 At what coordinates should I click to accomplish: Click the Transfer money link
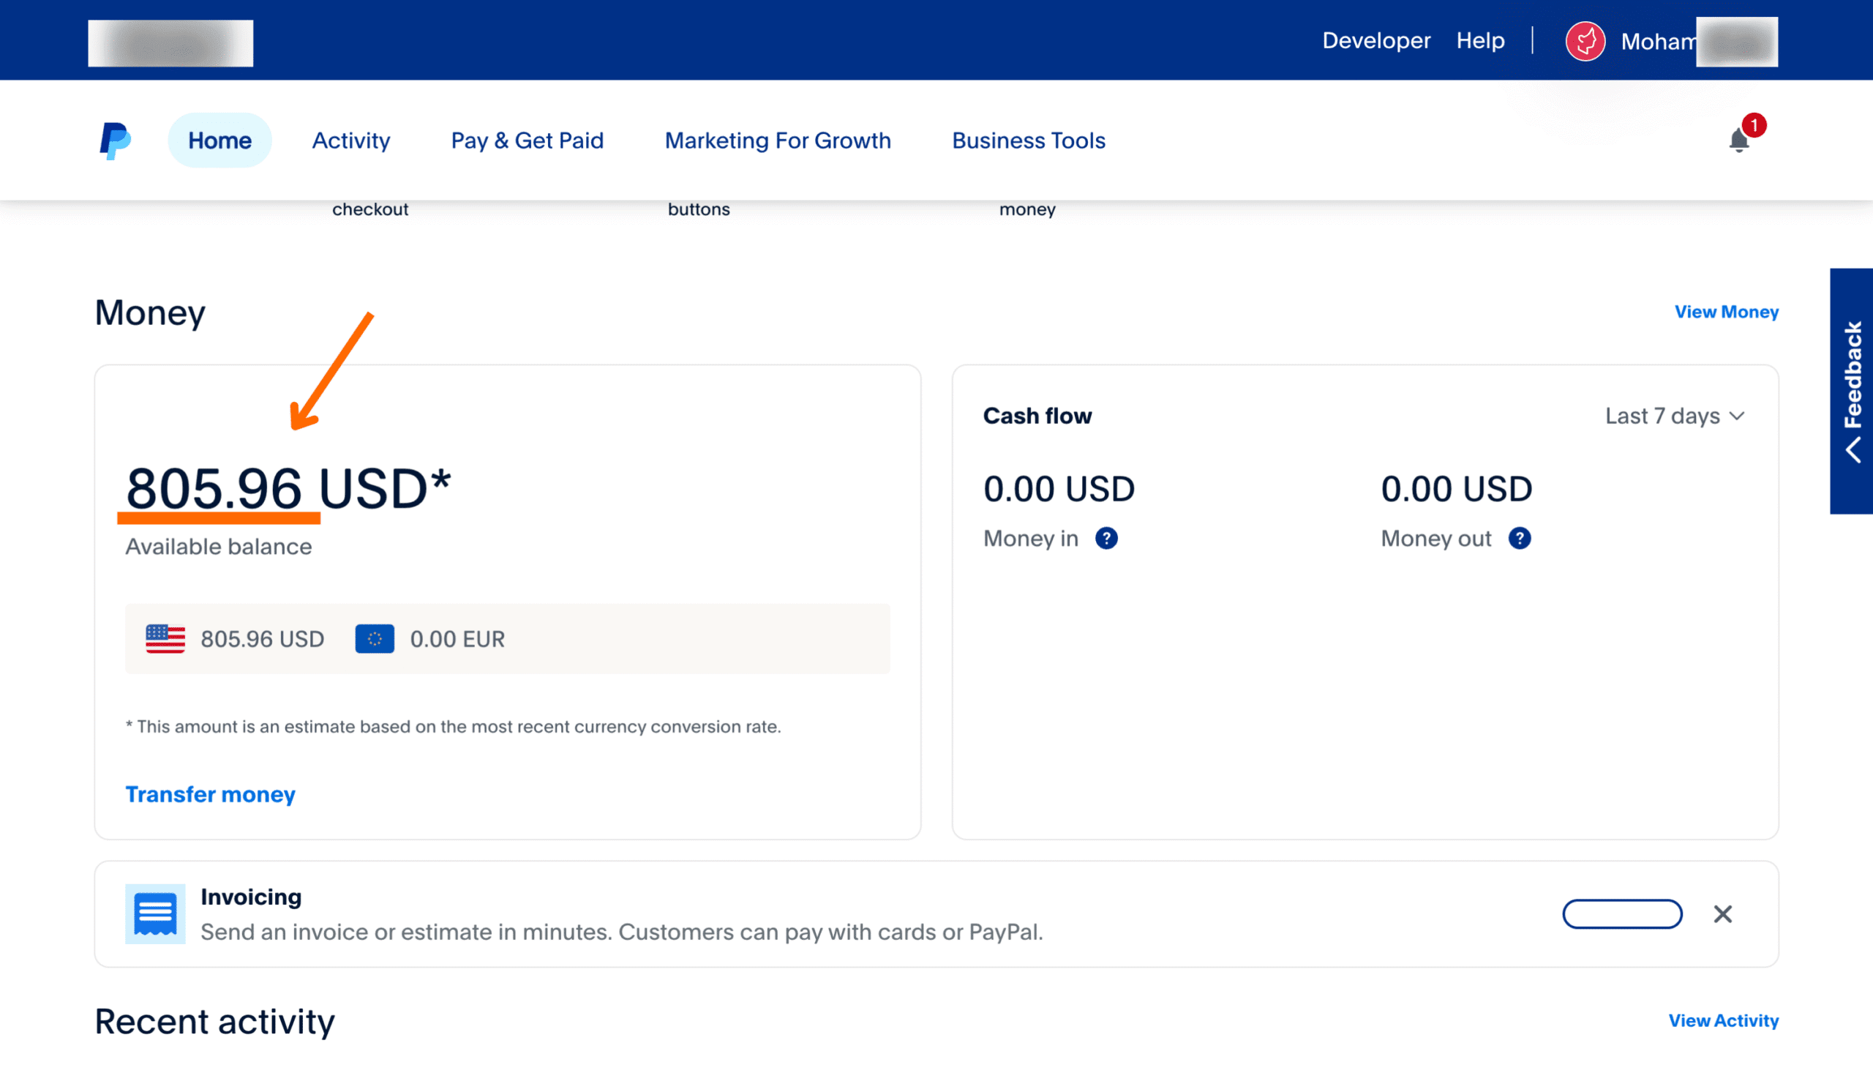tap(210, 794)
